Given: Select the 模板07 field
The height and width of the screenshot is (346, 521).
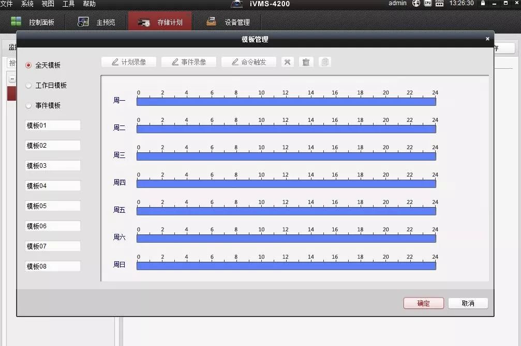Looking at the screenshot, I should 52,246.
